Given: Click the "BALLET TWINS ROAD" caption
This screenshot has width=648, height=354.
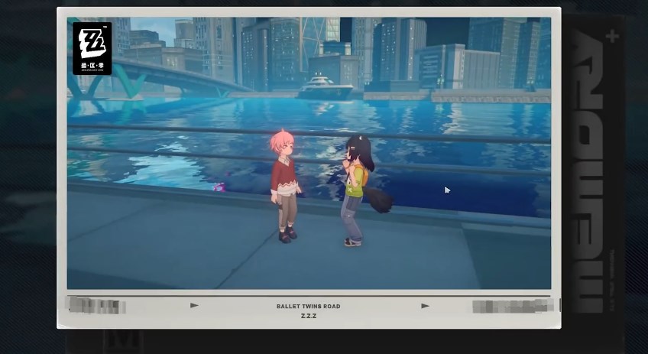Looking at the screenshot, I should [308, 307].
